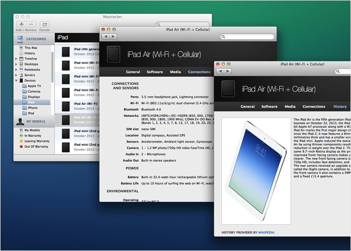Image resolution: width=351 pixels, height=251 pixels.
Task: Select the Notebooks category icon
Action: [21, 69]
